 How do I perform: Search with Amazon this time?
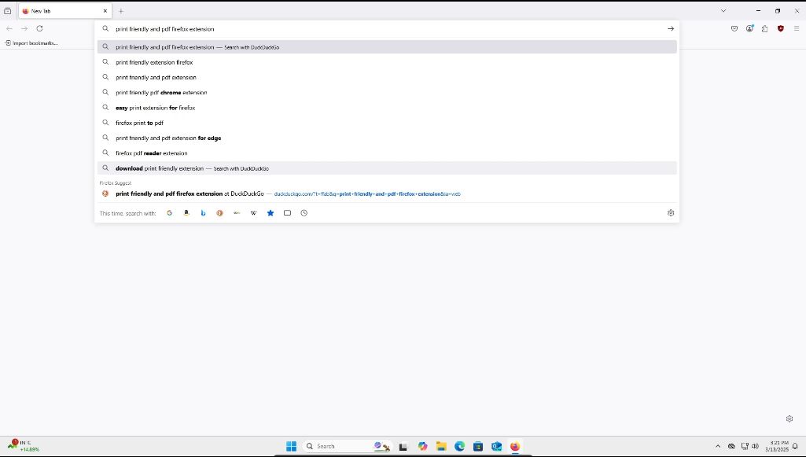(x=186, y=213)
